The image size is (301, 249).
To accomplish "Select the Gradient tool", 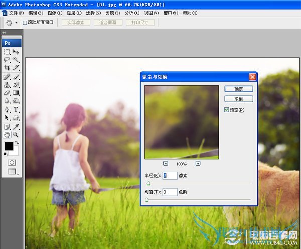I will pyautogui.click(x=16, y=93).
